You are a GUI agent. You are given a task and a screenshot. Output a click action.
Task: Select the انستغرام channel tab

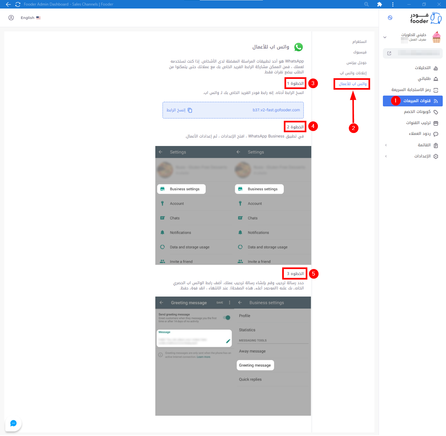click(x=359, y=42)
